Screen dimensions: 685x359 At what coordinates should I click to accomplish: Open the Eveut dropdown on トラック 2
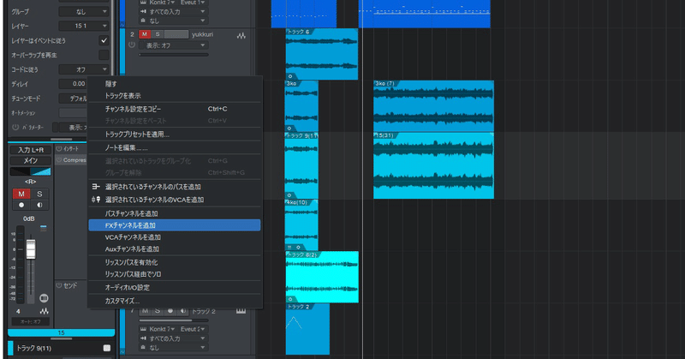pos(192,329)
